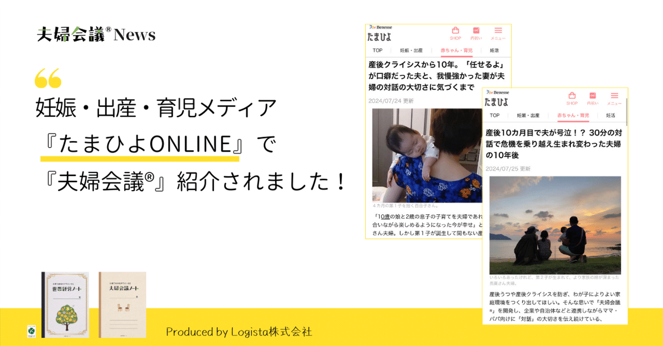Select the TOP tab in the 2024/07/24 article screenshot
Image resolution: width=663 pixels, height=346 pixels.
[x=377, y=50]
